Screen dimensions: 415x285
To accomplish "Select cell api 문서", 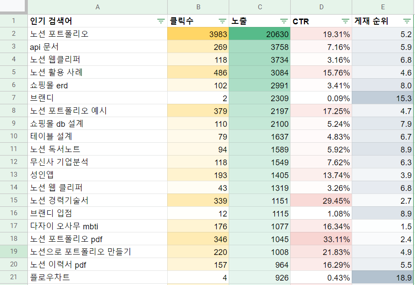I will tap(98, 46).
